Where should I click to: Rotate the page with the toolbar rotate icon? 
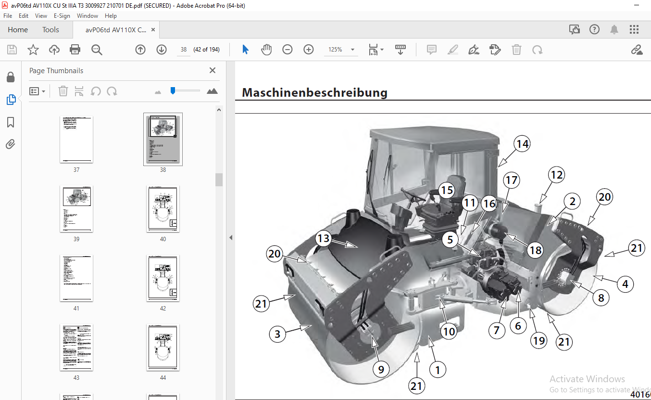[537, 50]
